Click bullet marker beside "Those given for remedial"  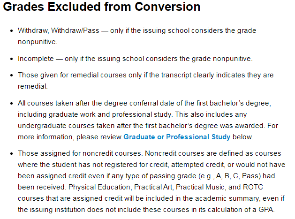(x=11, y=75)
